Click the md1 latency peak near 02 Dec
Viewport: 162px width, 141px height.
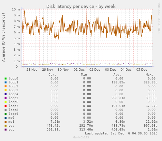point(86,12)
